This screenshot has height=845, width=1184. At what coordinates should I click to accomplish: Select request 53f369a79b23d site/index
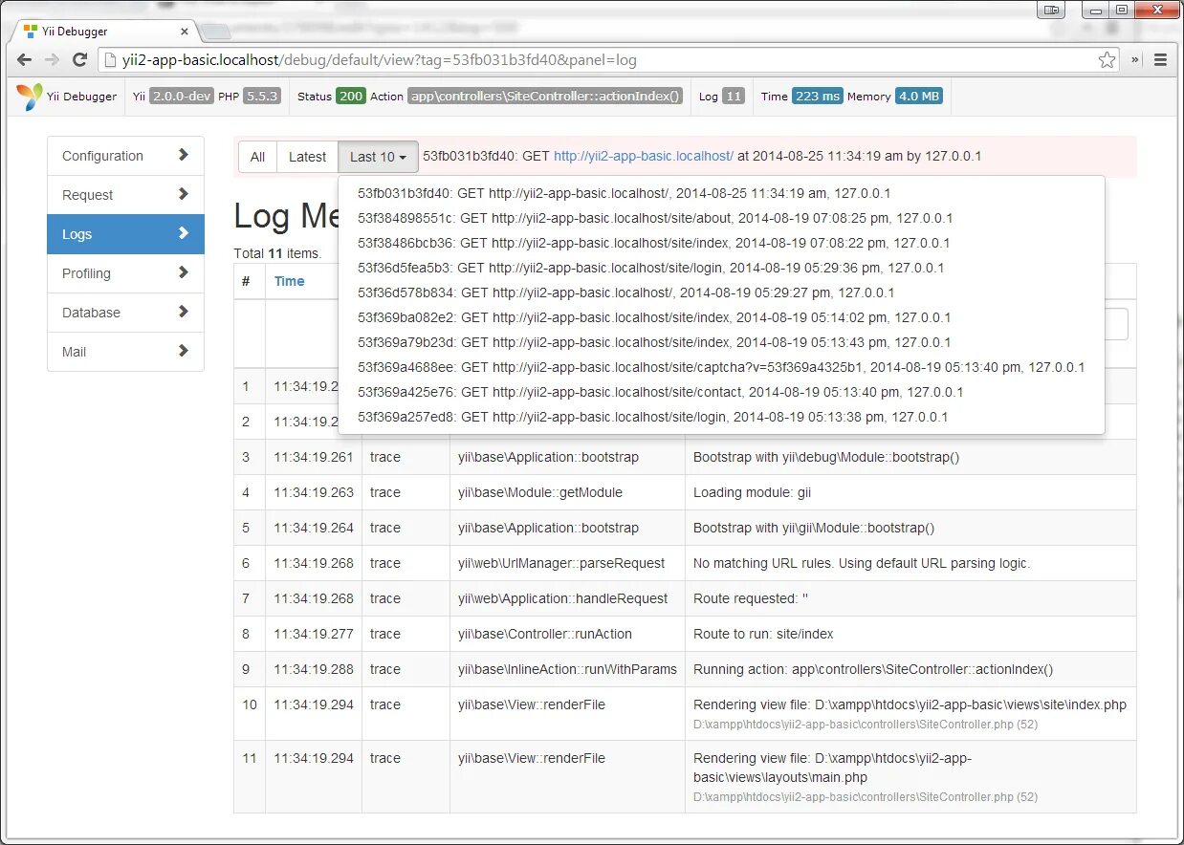tap(721, 342)
